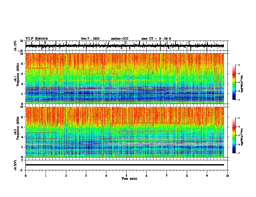Select the "start UT = 0 : 20: 0" text

[x=156, y=39]
